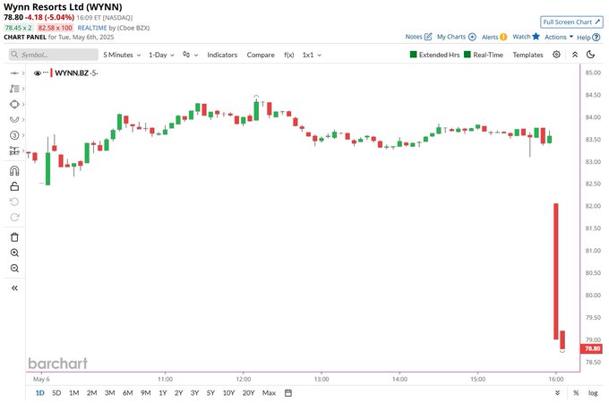Select the crosshair line drawing tool
Viewport: 609px width, 403px height.
(x=14, y=73)
